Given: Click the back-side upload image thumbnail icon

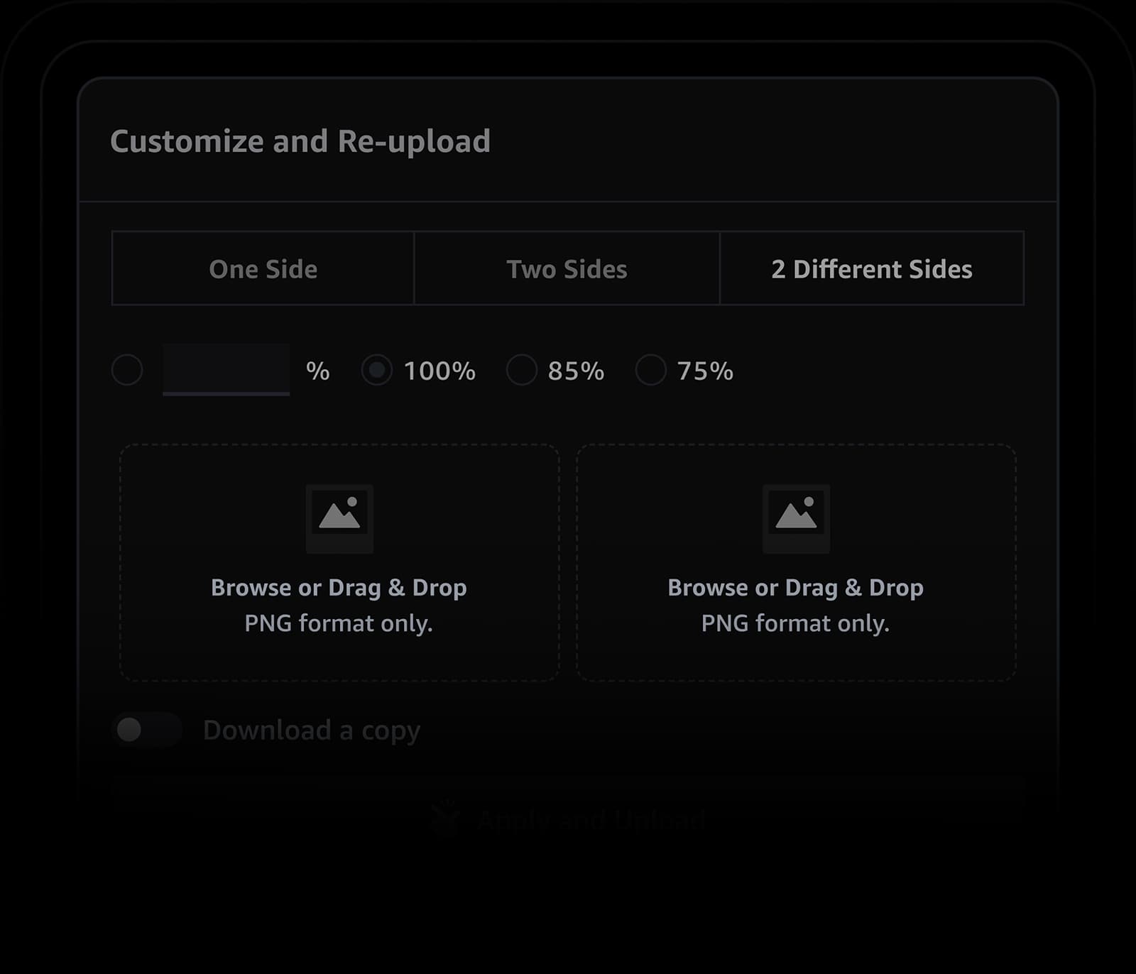Looking at the screenshot, I should pyautogui.click(x=794, y=518).
